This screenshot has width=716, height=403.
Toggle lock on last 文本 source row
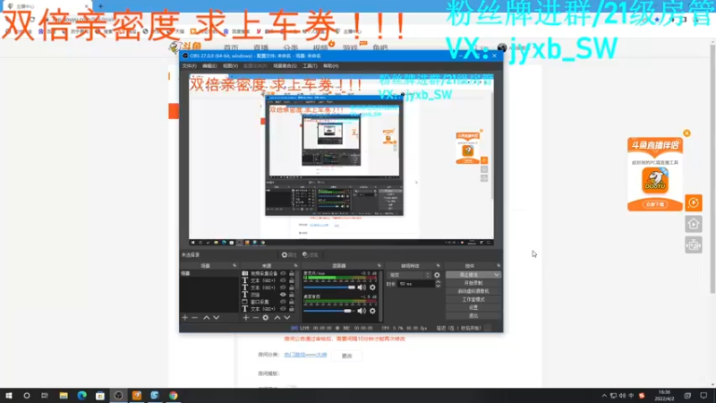pyautogui.click(x=292, y=309)
